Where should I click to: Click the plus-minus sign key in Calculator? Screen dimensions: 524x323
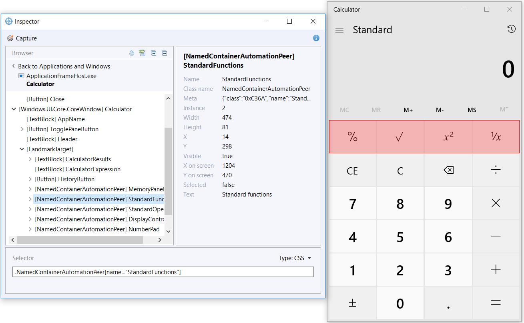(x=353, y=303)
